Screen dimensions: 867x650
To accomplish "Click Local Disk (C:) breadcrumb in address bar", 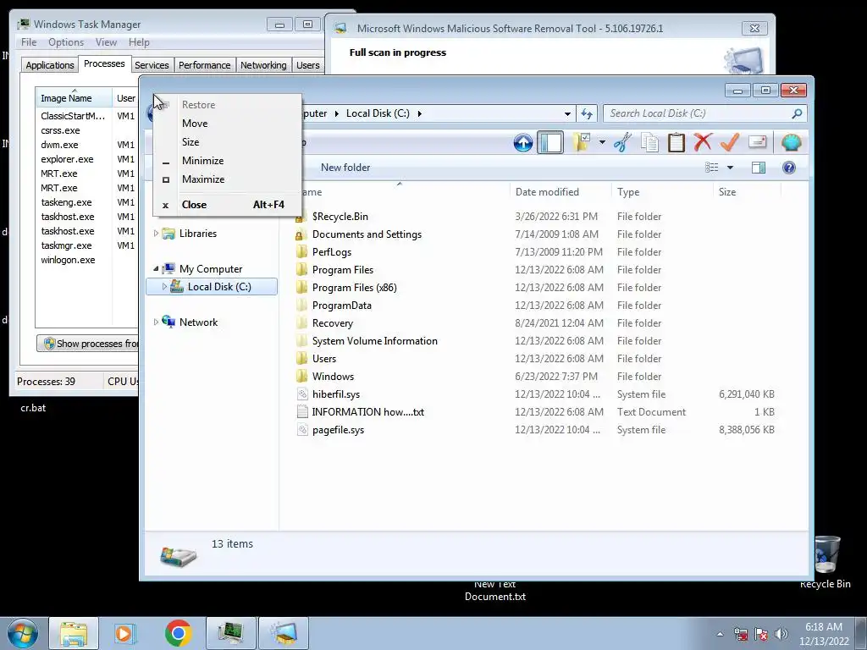I will [378, 113].
